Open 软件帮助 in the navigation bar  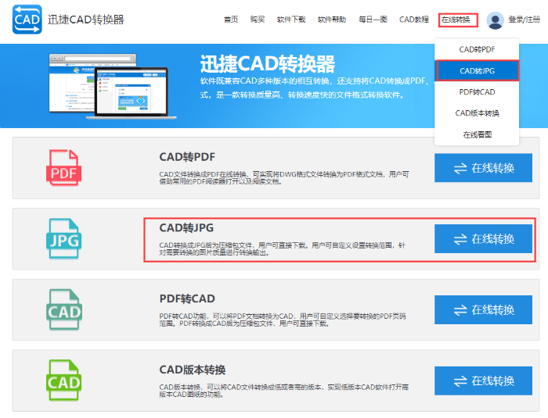coord(332,20)
